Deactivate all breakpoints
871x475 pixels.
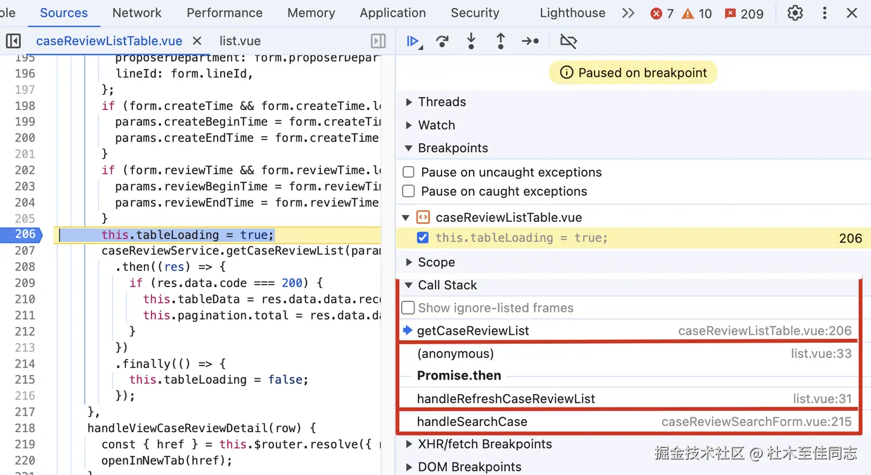coord(568,41)
